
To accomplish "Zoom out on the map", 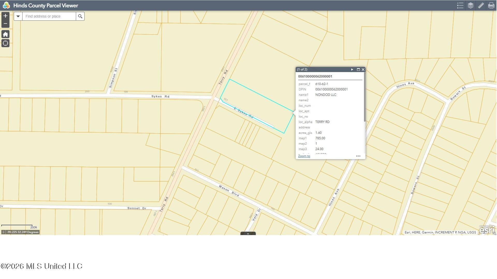I will pos(5,24).
